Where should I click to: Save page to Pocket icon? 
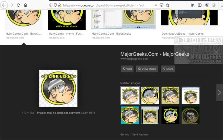click(161, 5)
